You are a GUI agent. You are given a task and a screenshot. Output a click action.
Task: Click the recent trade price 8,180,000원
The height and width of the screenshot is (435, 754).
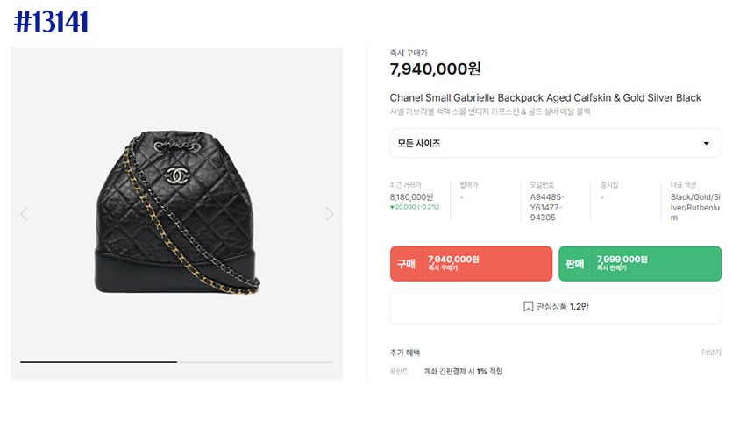[x=411, y=196]
